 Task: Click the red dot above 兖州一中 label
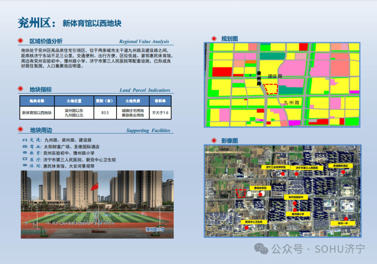346,219
